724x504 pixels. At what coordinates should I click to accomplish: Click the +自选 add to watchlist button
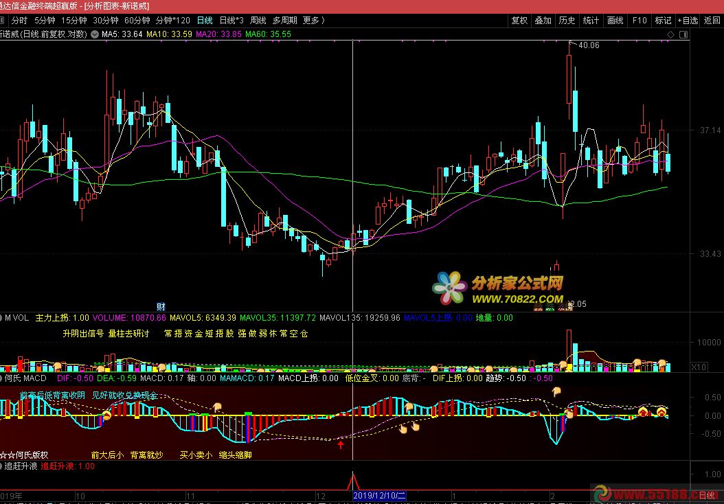(686, 21)
